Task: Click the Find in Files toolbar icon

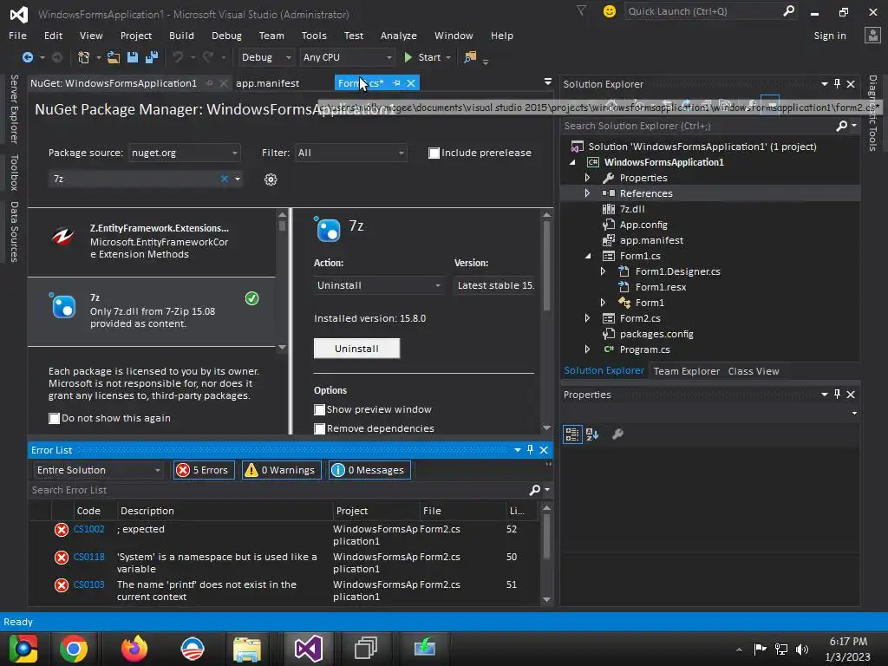Action: [470, 57]
